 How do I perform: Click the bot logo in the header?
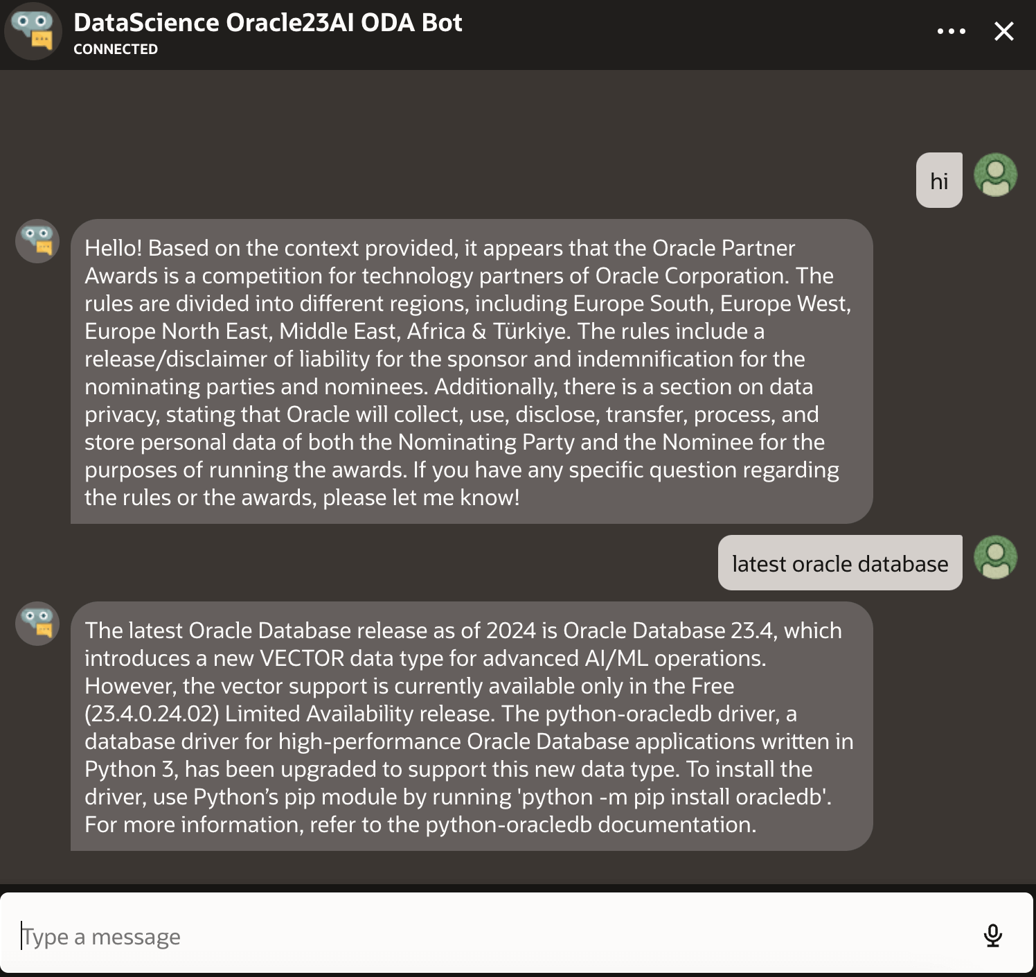33,31
